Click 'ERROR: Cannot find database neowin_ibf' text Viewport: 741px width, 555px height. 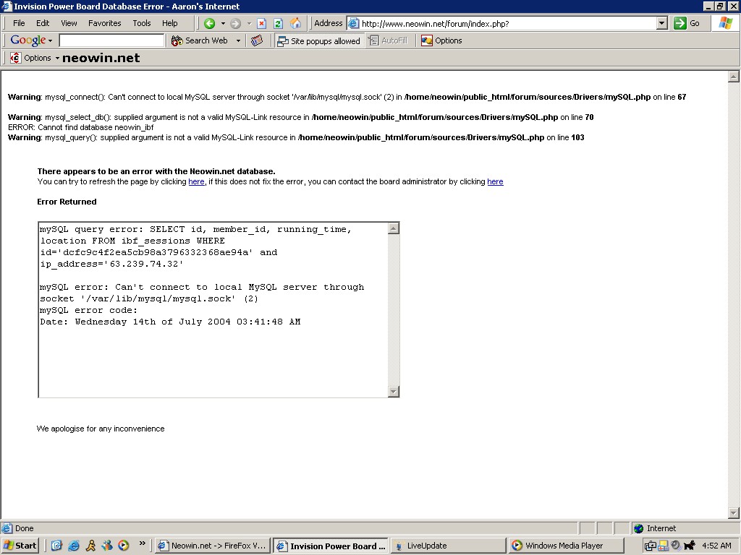pos(81,127)
